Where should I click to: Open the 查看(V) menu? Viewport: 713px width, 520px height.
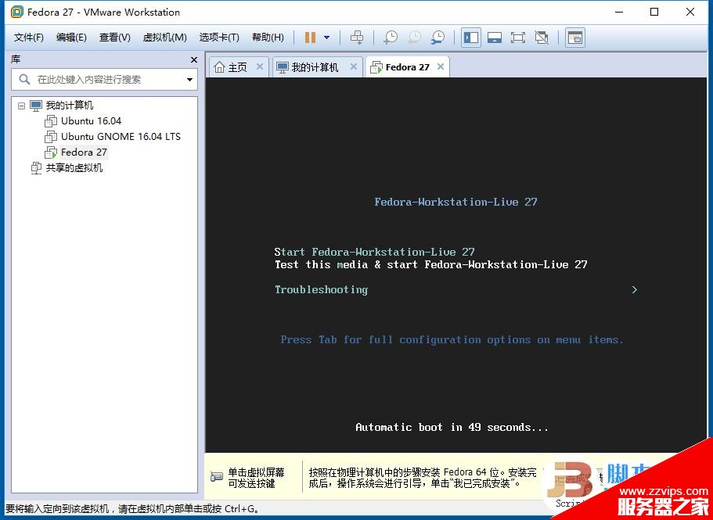click(x=114, y=38)
